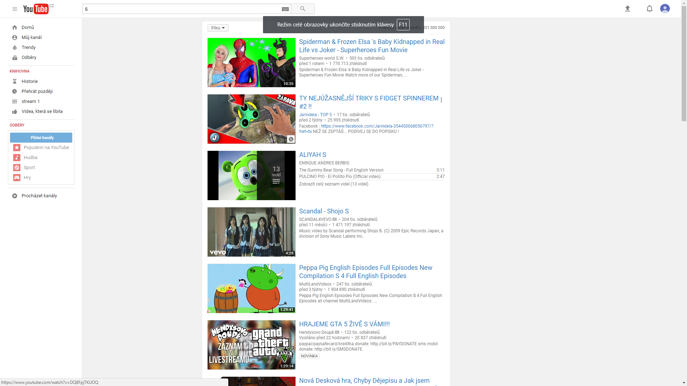
Task: Open the SCANDAL4VEVO channel
Action: [x=315, y=219]
